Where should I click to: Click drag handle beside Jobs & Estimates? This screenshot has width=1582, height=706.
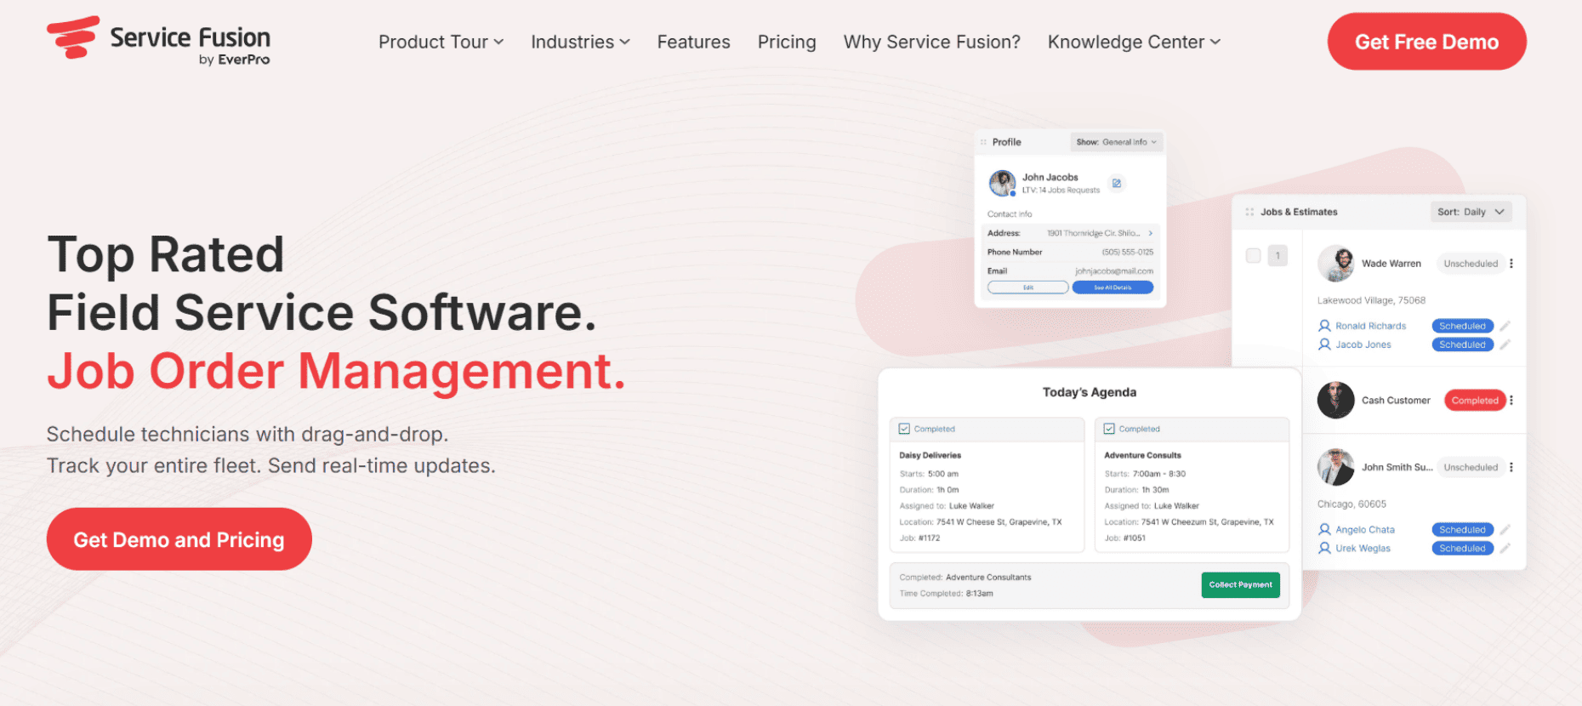click(1249, 212)
